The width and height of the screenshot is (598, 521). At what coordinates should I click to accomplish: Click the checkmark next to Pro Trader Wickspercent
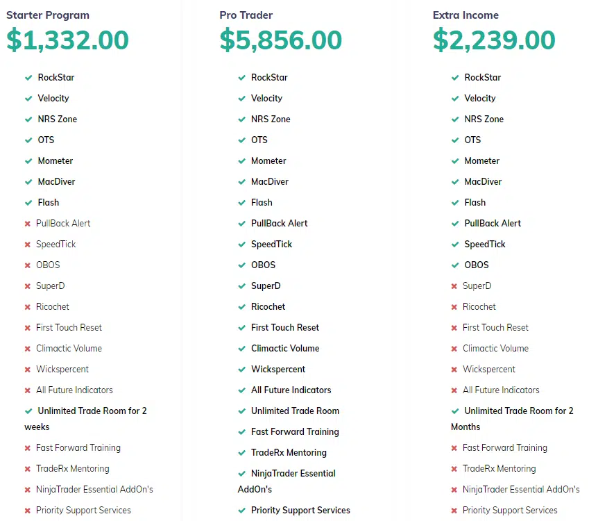(241, 370)
